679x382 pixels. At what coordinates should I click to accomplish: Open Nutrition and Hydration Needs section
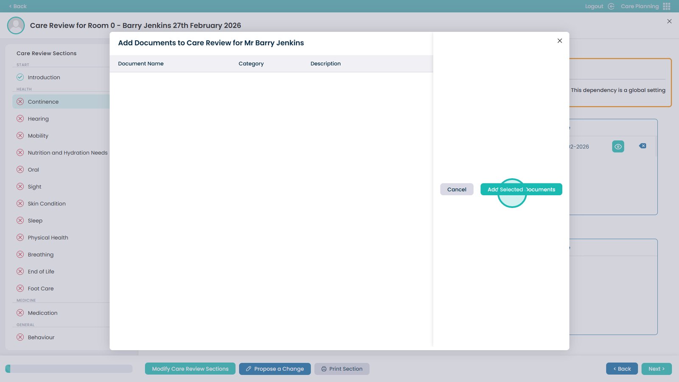click(x=67, y=153)
